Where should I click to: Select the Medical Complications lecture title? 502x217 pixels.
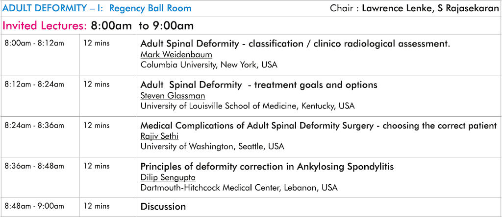click(319, 126)
